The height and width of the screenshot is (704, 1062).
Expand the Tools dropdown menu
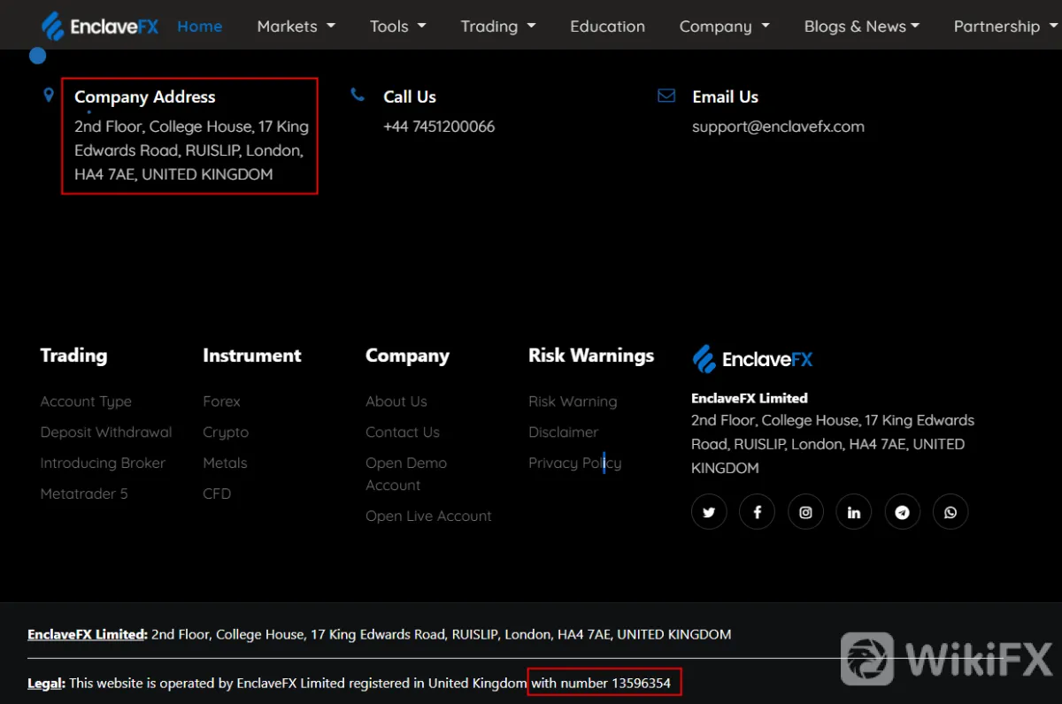coord(398,26)
